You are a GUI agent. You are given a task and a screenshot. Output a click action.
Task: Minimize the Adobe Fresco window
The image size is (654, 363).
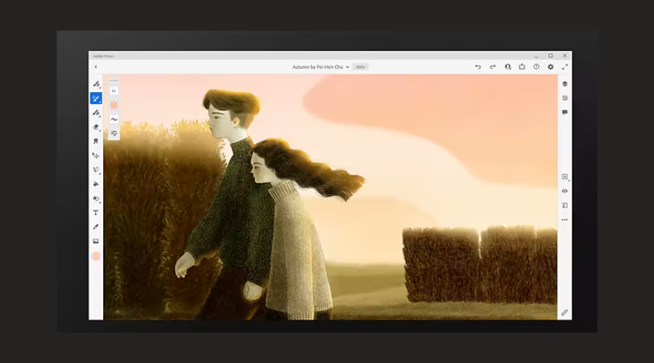[536, 56]
